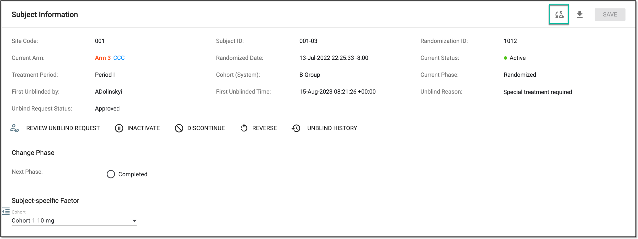
Task: Click the CCC arm label
Action: pos(119,58)
